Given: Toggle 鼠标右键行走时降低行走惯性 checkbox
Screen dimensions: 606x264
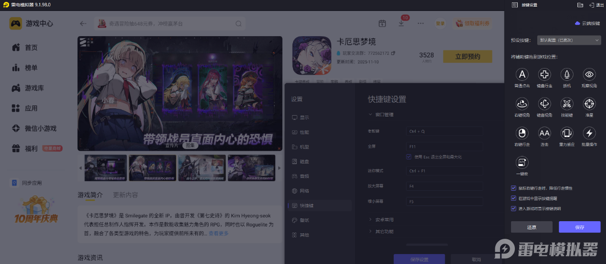Looking at the screenshot, I should pos(513,188).
